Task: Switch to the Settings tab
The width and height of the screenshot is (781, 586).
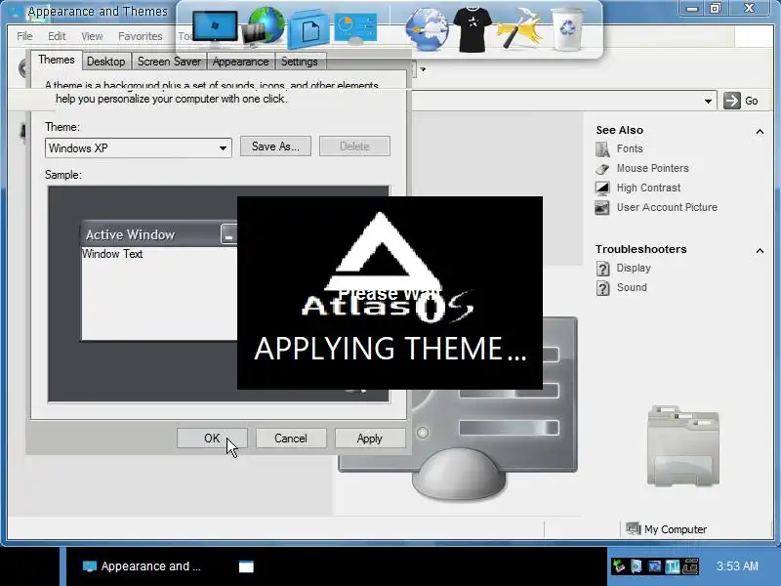Action: pos(300,62)
